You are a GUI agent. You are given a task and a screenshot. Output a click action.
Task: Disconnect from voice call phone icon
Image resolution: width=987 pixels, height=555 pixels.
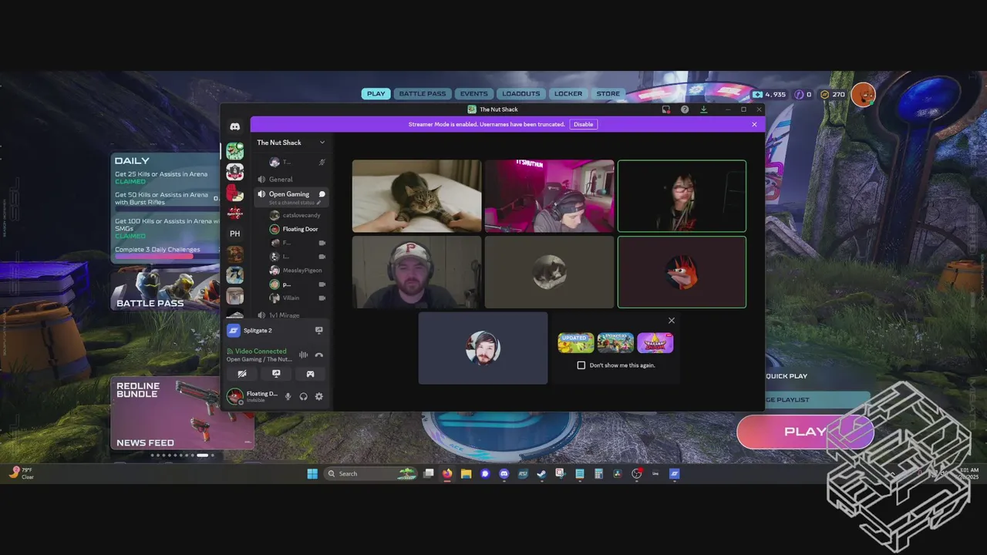[318, 355]
